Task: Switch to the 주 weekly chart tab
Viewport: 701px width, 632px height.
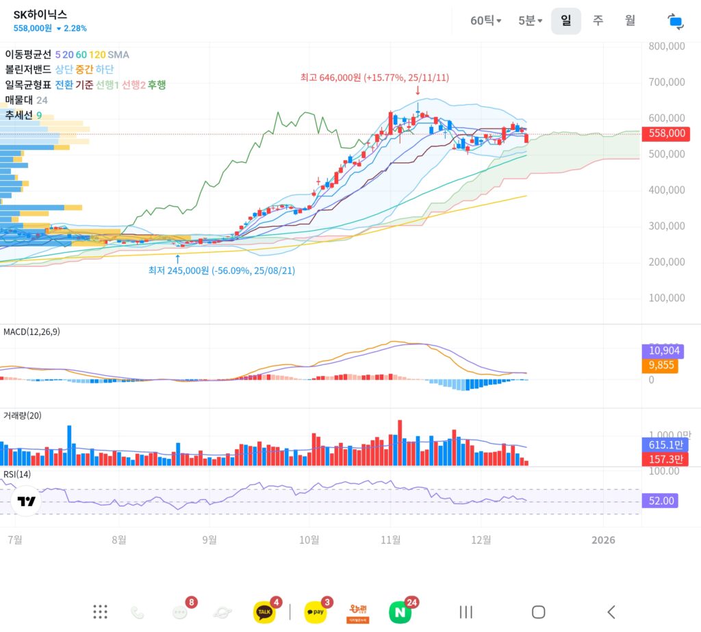Action: tap(598, 21)
